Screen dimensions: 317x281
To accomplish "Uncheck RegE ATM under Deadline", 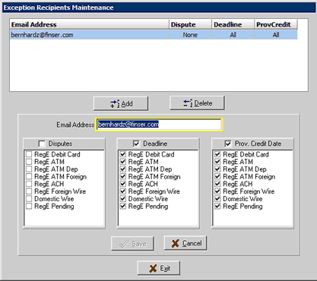I will tap(123, 162).
